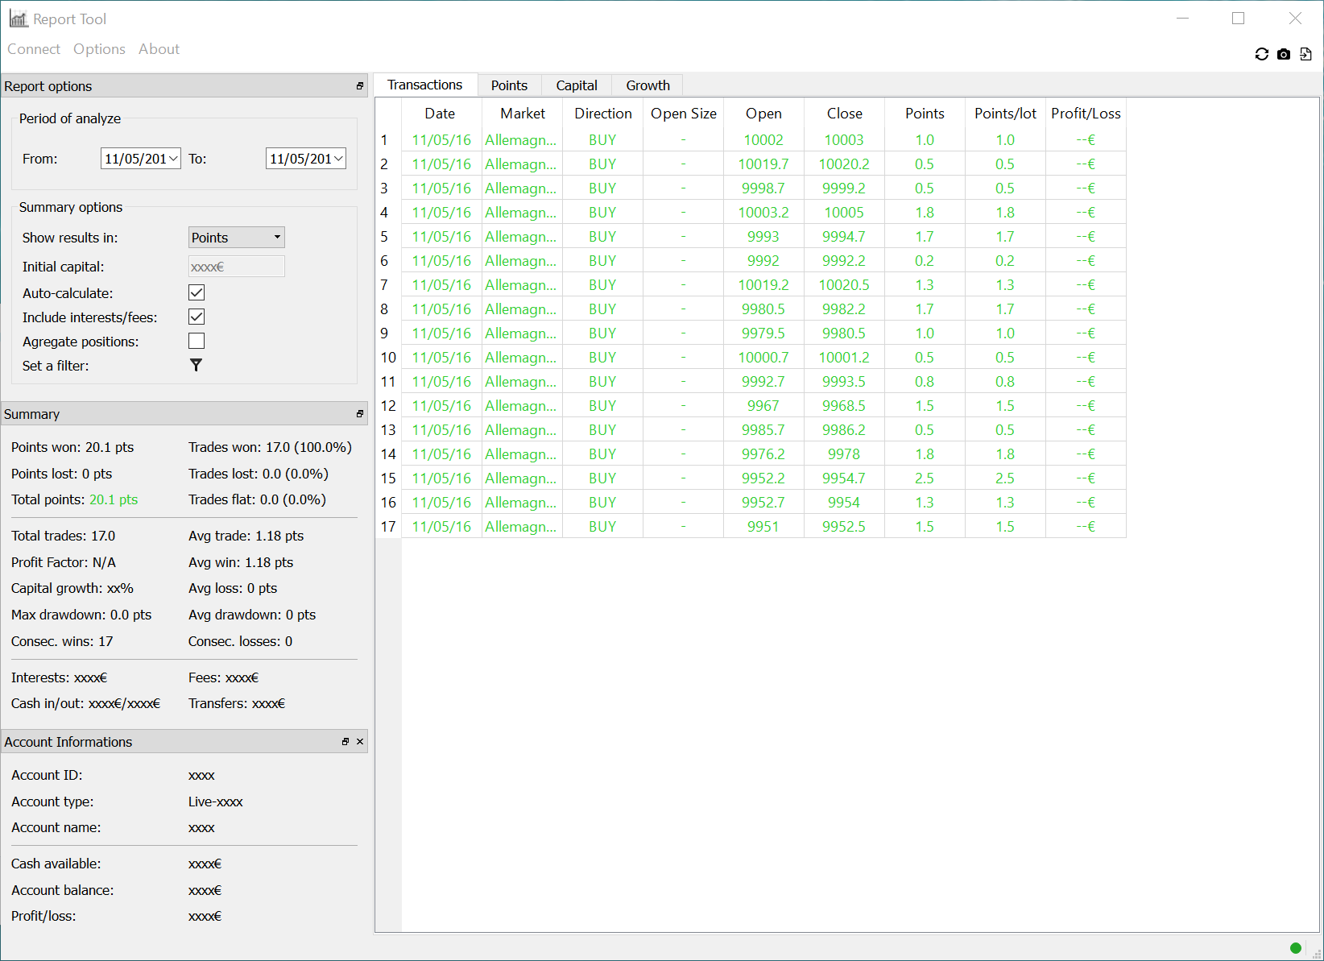Open the From date dropdown

pos(173,159)
